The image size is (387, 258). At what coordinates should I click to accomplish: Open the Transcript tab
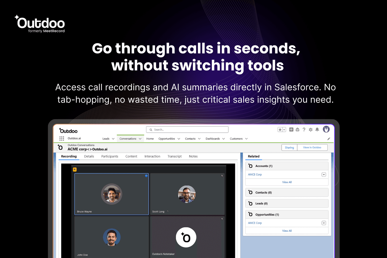[x=175, y=156]
